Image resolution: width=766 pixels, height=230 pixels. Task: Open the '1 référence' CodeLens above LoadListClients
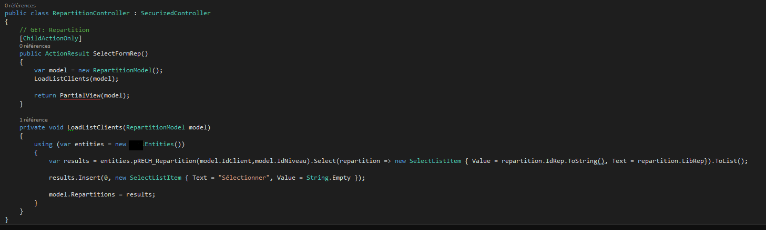(x=34, y=119)
